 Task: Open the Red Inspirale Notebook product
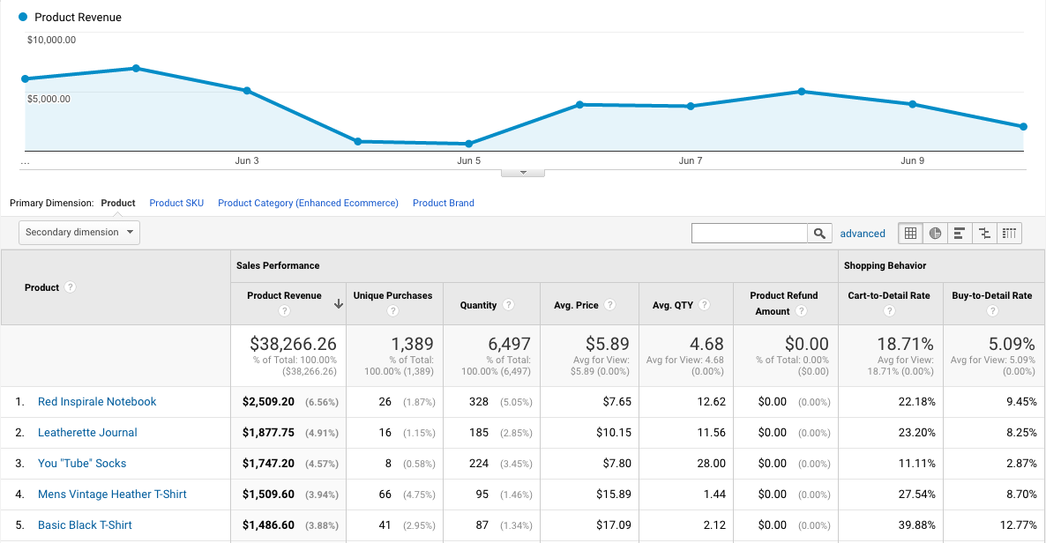coord(97,402)
